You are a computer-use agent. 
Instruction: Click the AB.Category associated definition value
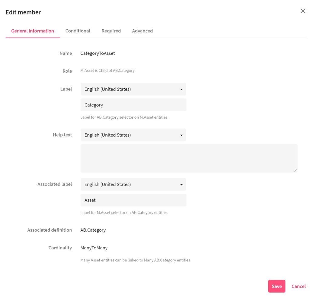pyautogui.click(x=93, y=230)
